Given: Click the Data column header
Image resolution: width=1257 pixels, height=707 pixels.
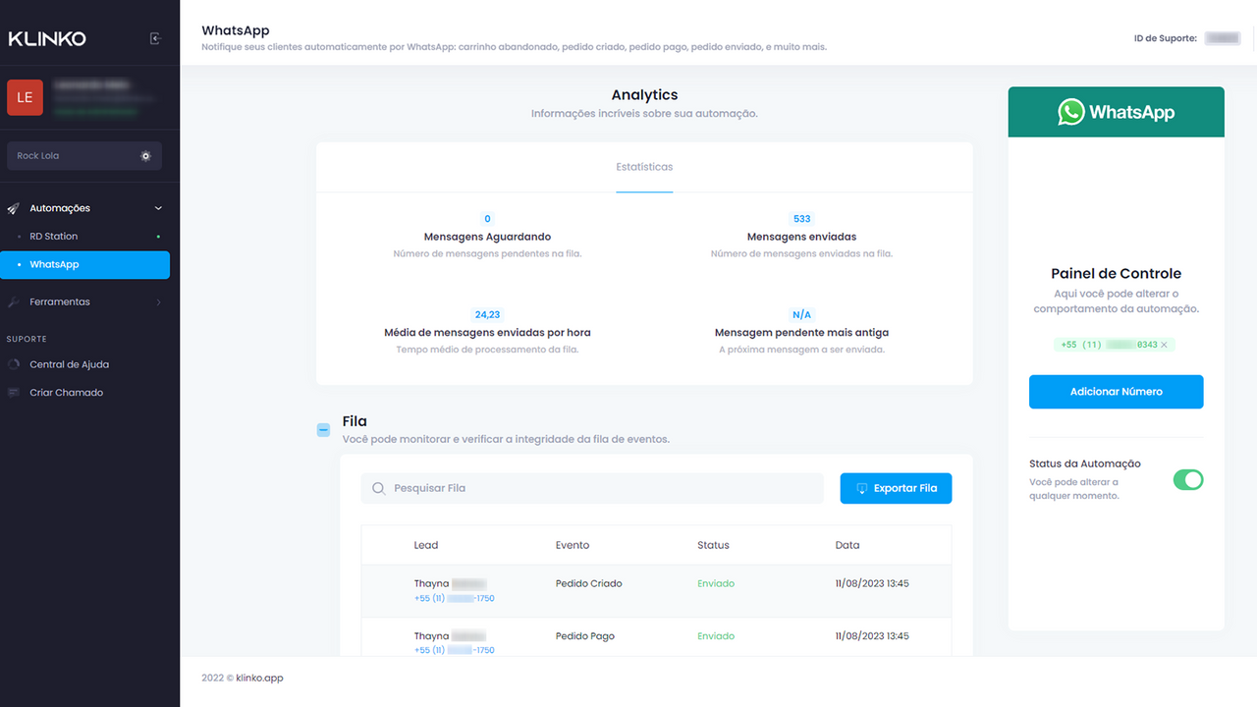Looking at the screenshot, I should tap(847, 545).
